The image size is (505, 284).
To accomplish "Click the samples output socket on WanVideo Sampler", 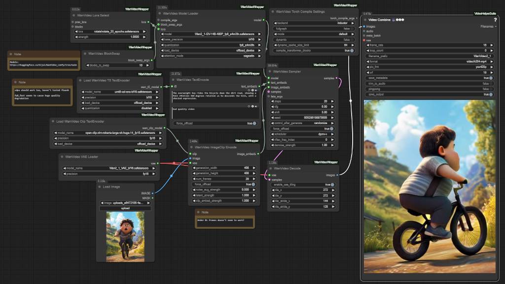I will (x=336, y=78).
